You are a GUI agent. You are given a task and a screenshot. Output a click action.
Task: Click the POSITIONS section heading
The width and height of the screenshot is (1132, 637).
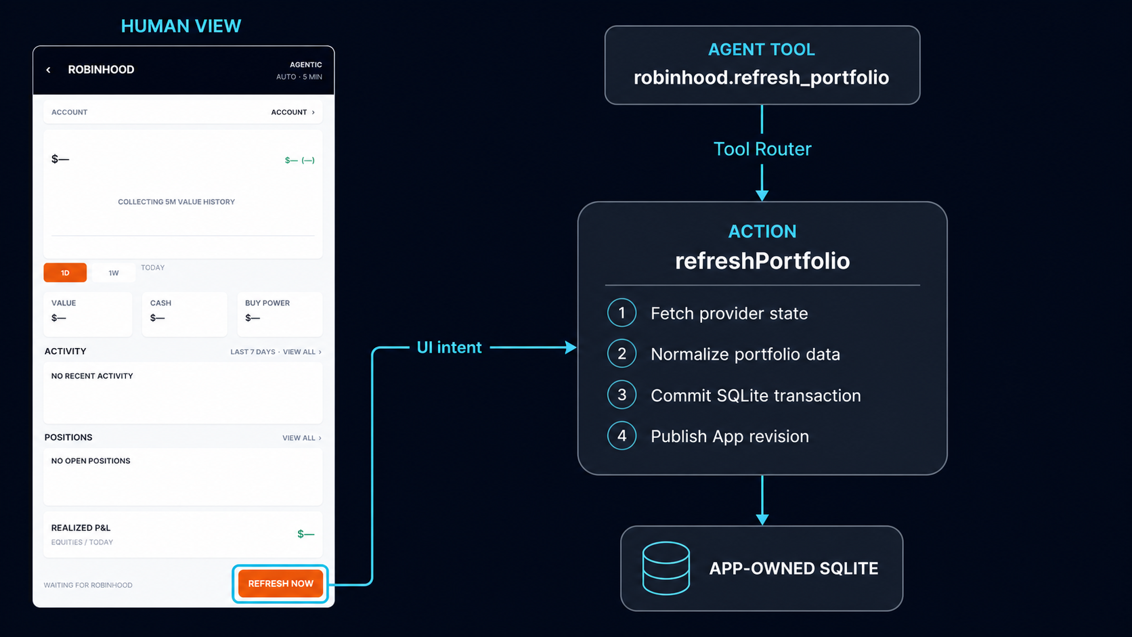click(68, 437)
